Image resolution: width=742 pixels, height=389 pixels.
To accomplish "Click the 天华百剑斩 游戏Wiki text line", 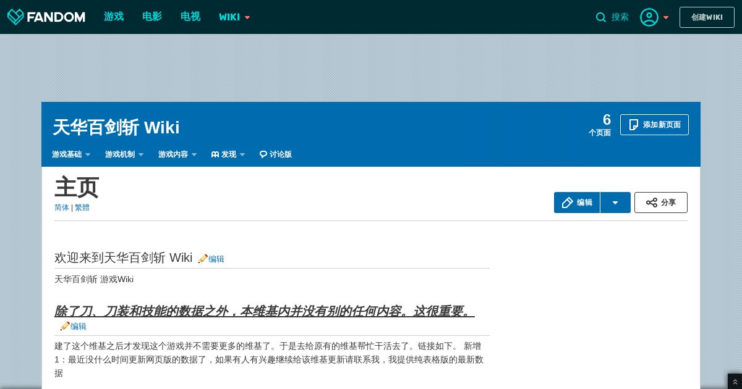I will click(x=94, y=279).
